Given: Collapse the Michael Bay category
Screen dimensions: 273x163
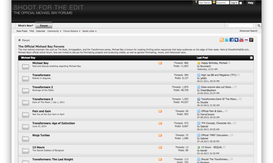Looking at the screenshot, I should tap(251, 58).
